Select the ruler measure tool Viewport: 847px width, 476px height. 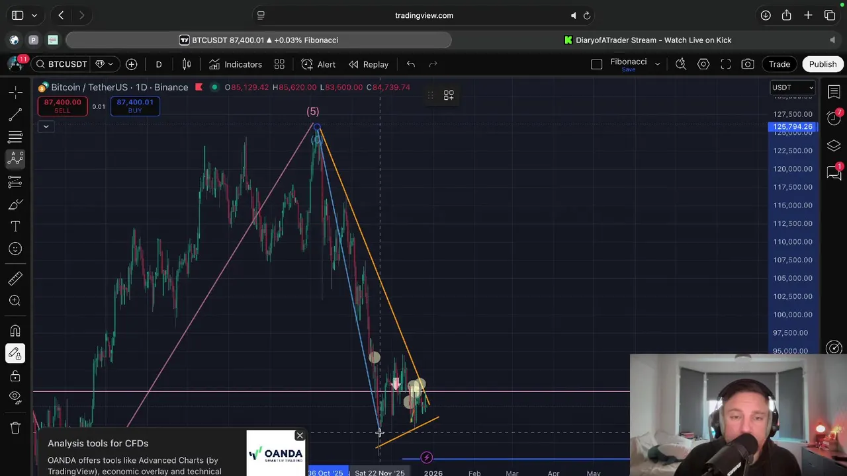click(x=15, y=278)
